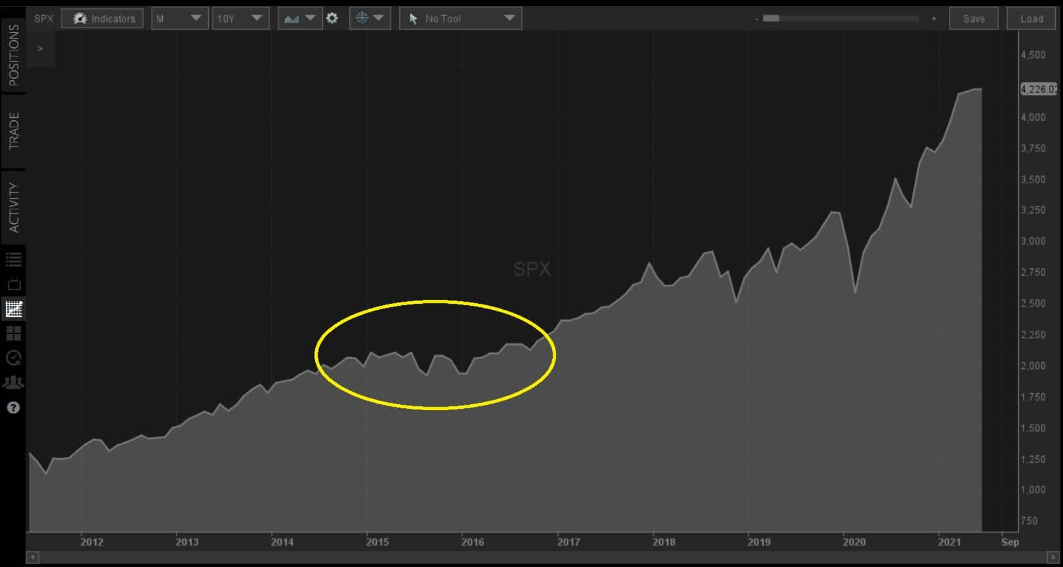The height and width of the screenshot is (567, 1063).
Task: Click the 2020 label on time axis
Action: [854, 542]
